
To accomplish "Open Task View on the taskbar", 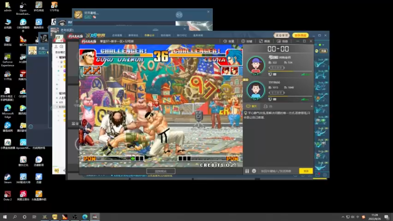I will tap(34, 217).
